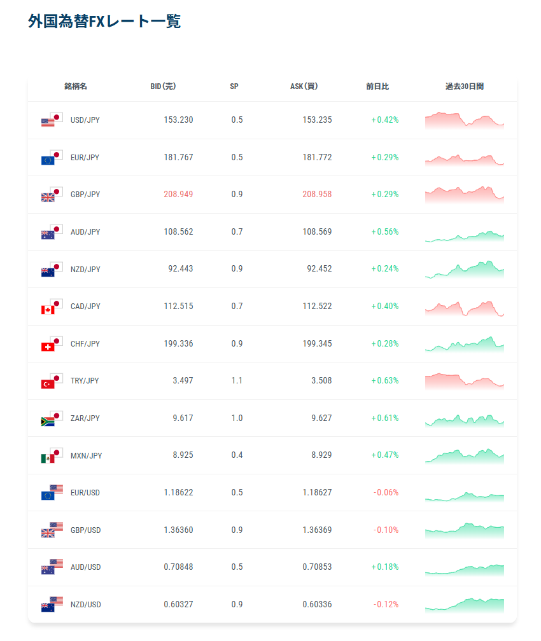This screenshot has height=641, width=541.
Task: Click the CAD/JPY flag pair icon
Action: point(52,307)
